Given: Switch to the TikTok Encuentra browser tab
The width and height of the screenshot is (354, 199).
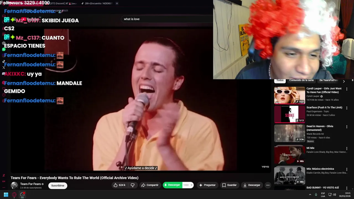Looking at the screenshot, I should coord(97,3).
